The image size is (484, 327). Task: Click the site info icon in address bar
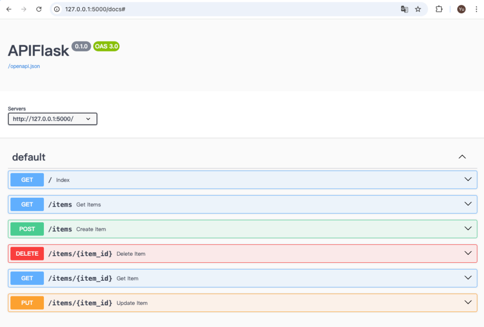57,9
